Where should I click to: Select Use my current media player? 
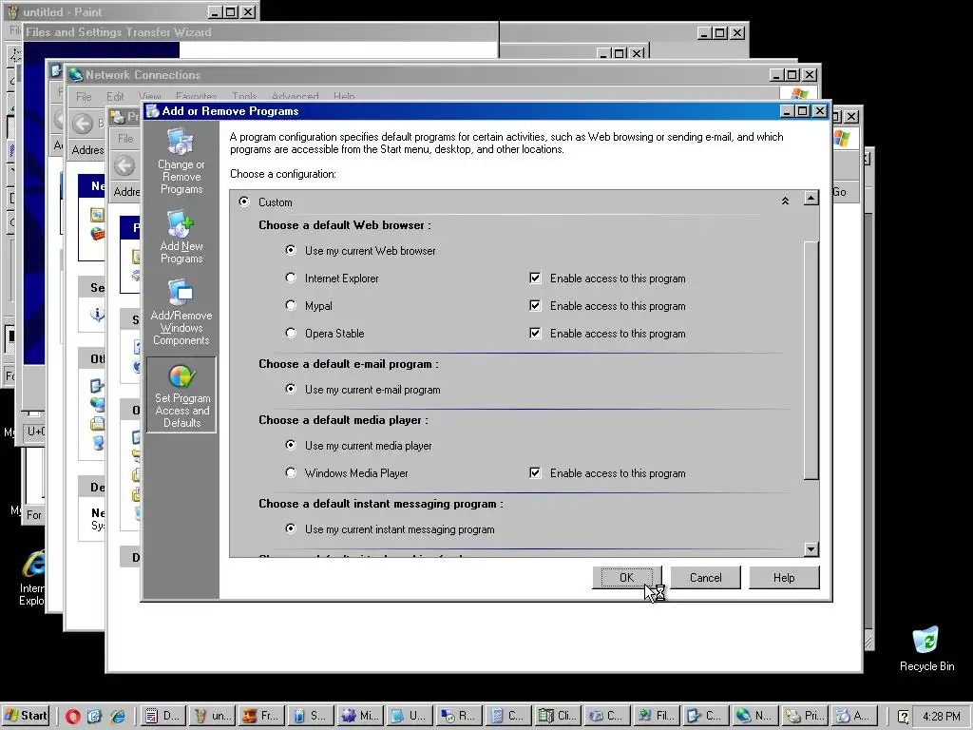point(291,445)
